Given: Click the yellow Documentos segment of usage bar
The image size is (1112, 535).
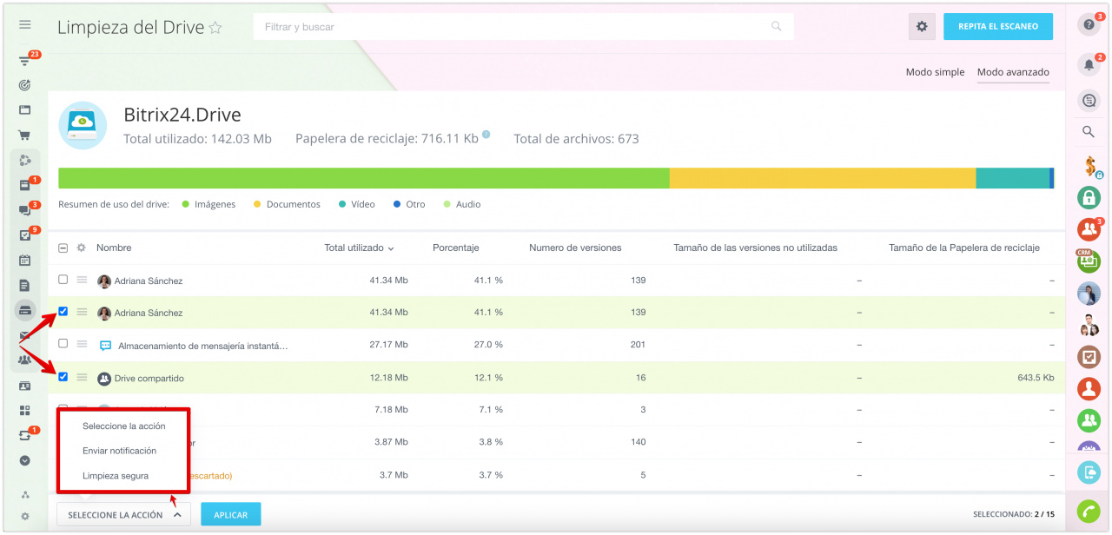Looking at the screenshot, I should click(x=823, y=178).
